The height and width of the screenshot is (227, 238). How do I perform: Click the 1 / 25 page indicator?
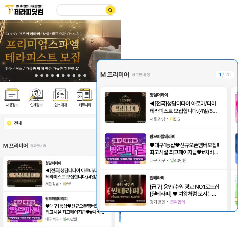(225, 75)
